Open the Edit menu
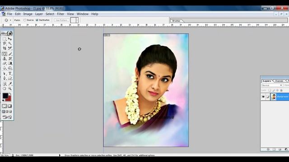 pos(18,14)
